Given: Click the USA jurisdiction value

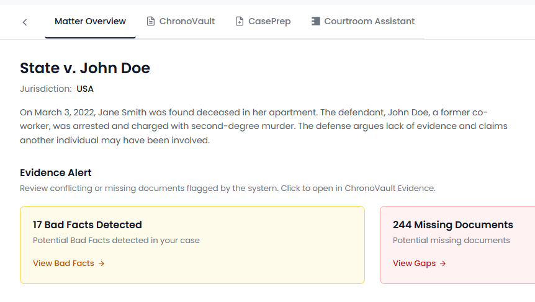Looking at the screenshot, I should 85,89.
